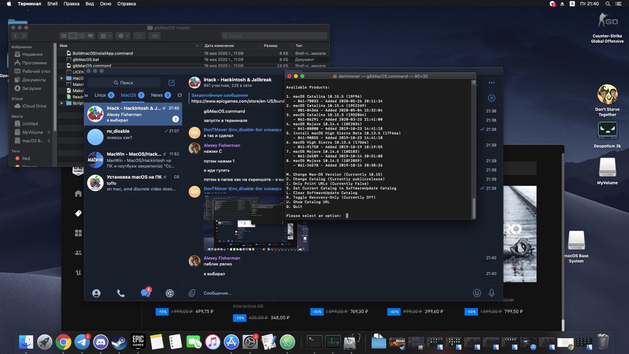Expand the macO folder disclosure triangle
Screen dimensions: 629x354
point(62,78)
